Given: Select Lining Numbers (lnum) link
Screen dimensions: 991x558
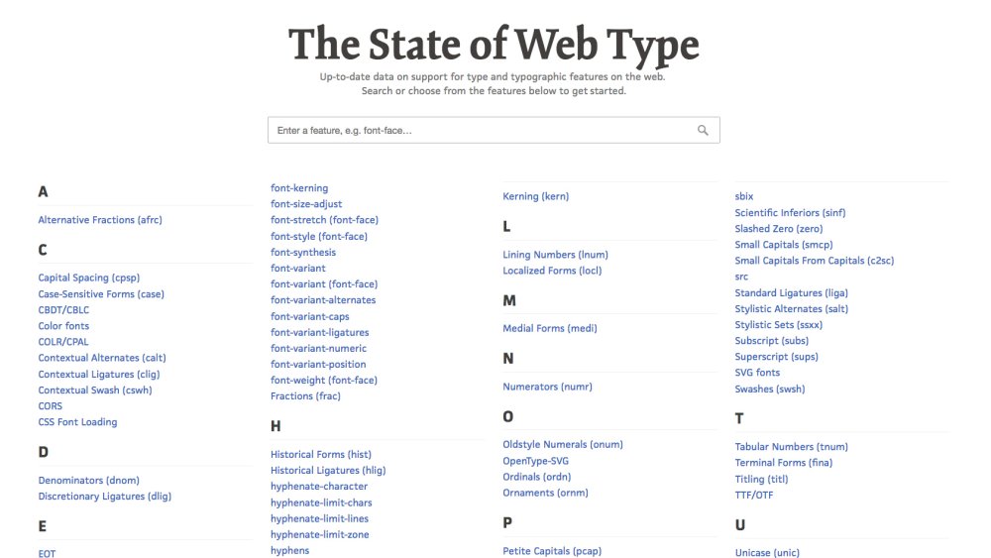Looking at the screenshot, I should (555, 255).
